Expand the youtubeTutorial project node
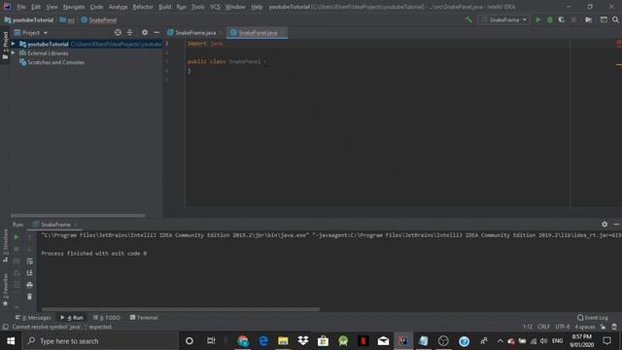 pyautogui.click(x=13, y=44)
